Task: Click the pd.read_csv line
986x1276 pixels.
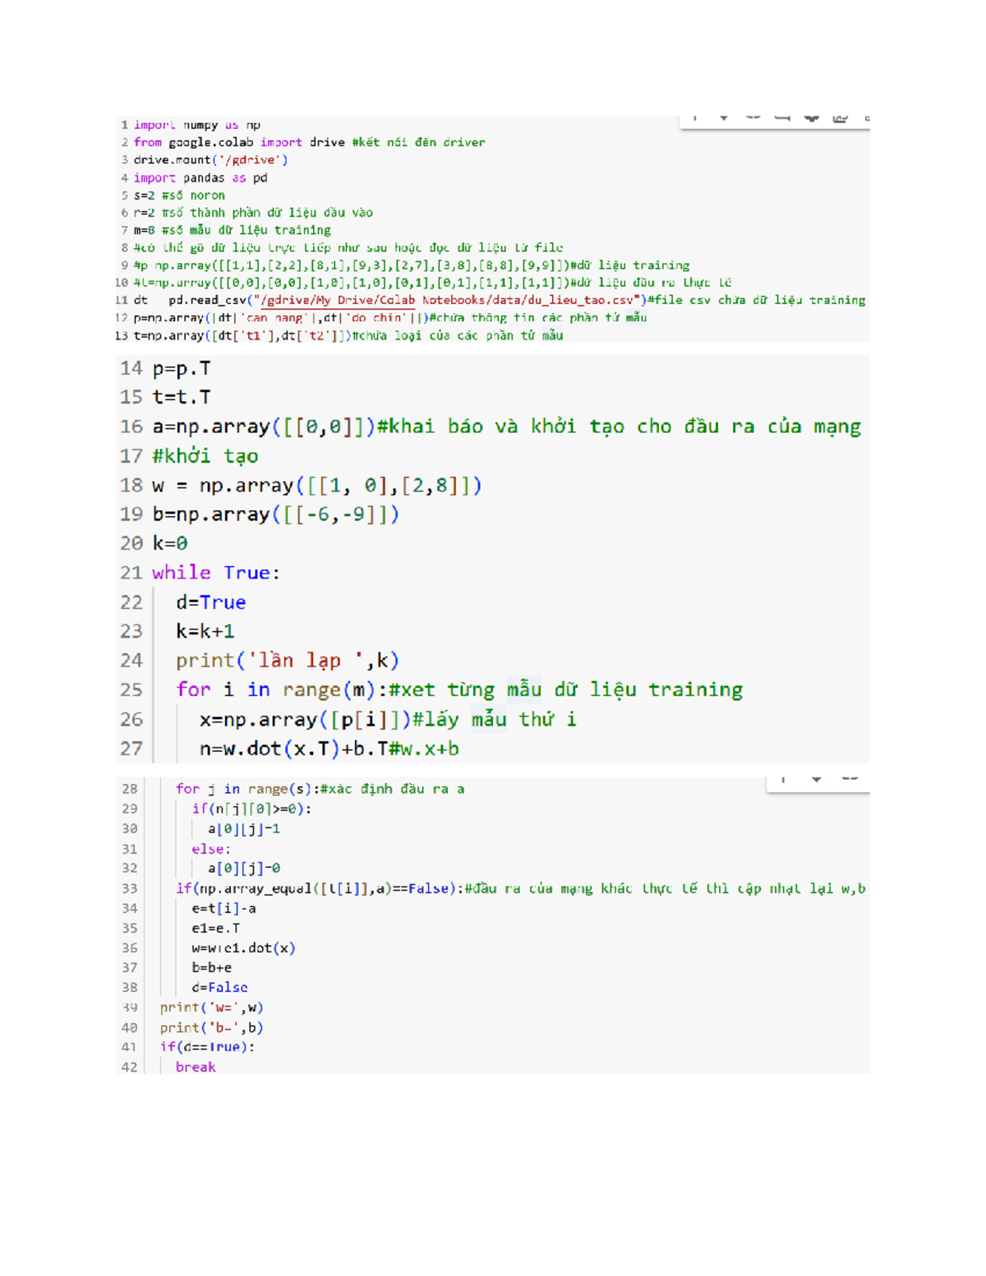Action: pos(500,300)
